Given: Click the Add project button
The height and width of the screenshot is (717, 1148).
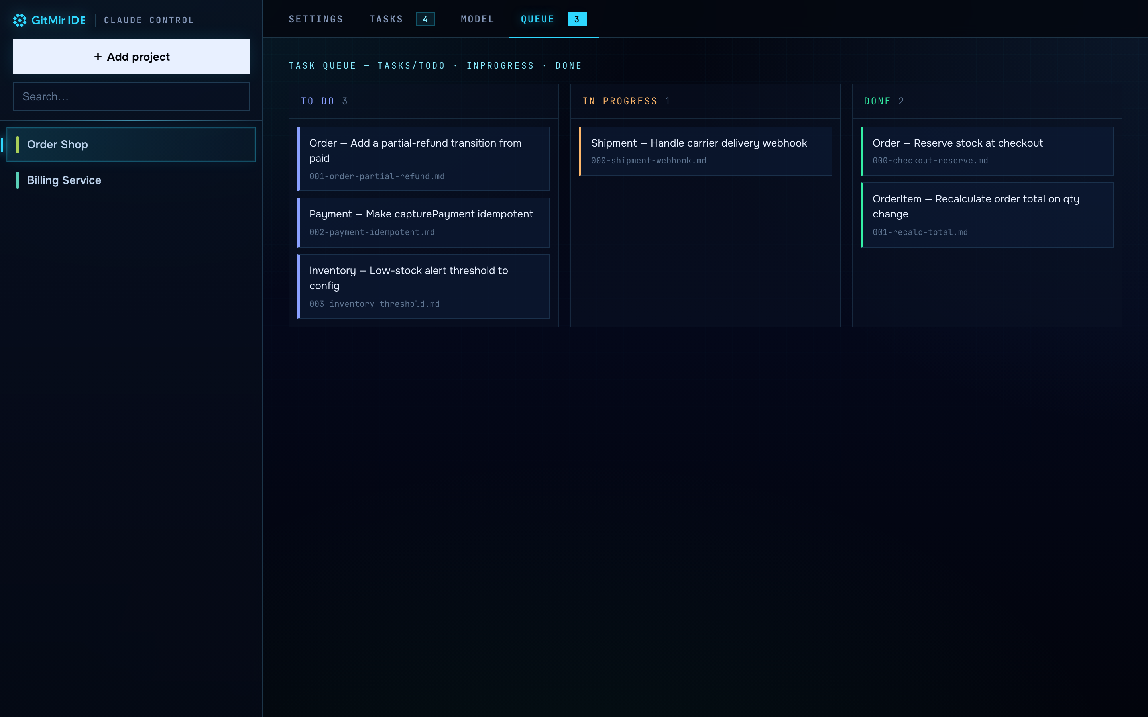Looking at the screenshot, I should pyautogui.click(x=131, y=57).
